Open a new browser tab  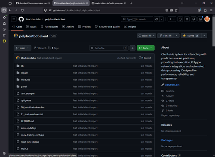(x=131, y=3)
